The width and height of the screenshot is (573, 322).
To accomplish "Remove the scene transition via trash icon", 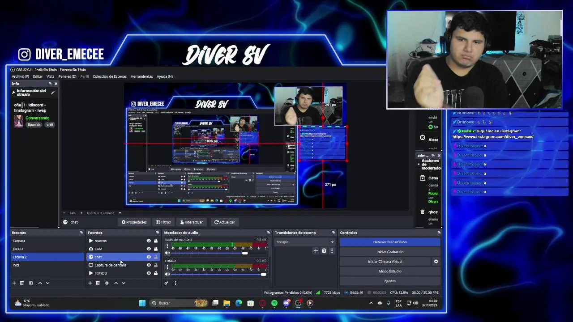I will point(324,251).
